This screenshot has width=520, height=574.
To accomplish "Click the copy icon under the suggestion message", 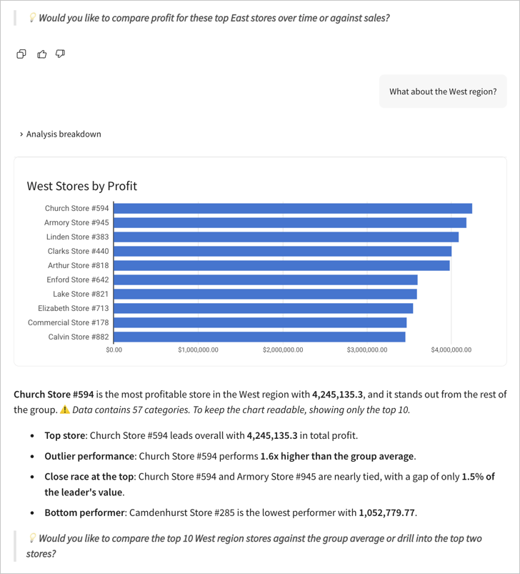I will pyautogui.click(x=21, y=54).
